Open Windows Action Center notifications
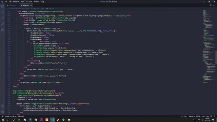 (x=213, y=120)
